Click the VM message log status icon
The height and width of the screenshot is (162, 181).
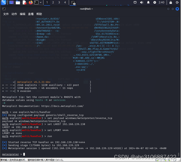tap(175, 160)
